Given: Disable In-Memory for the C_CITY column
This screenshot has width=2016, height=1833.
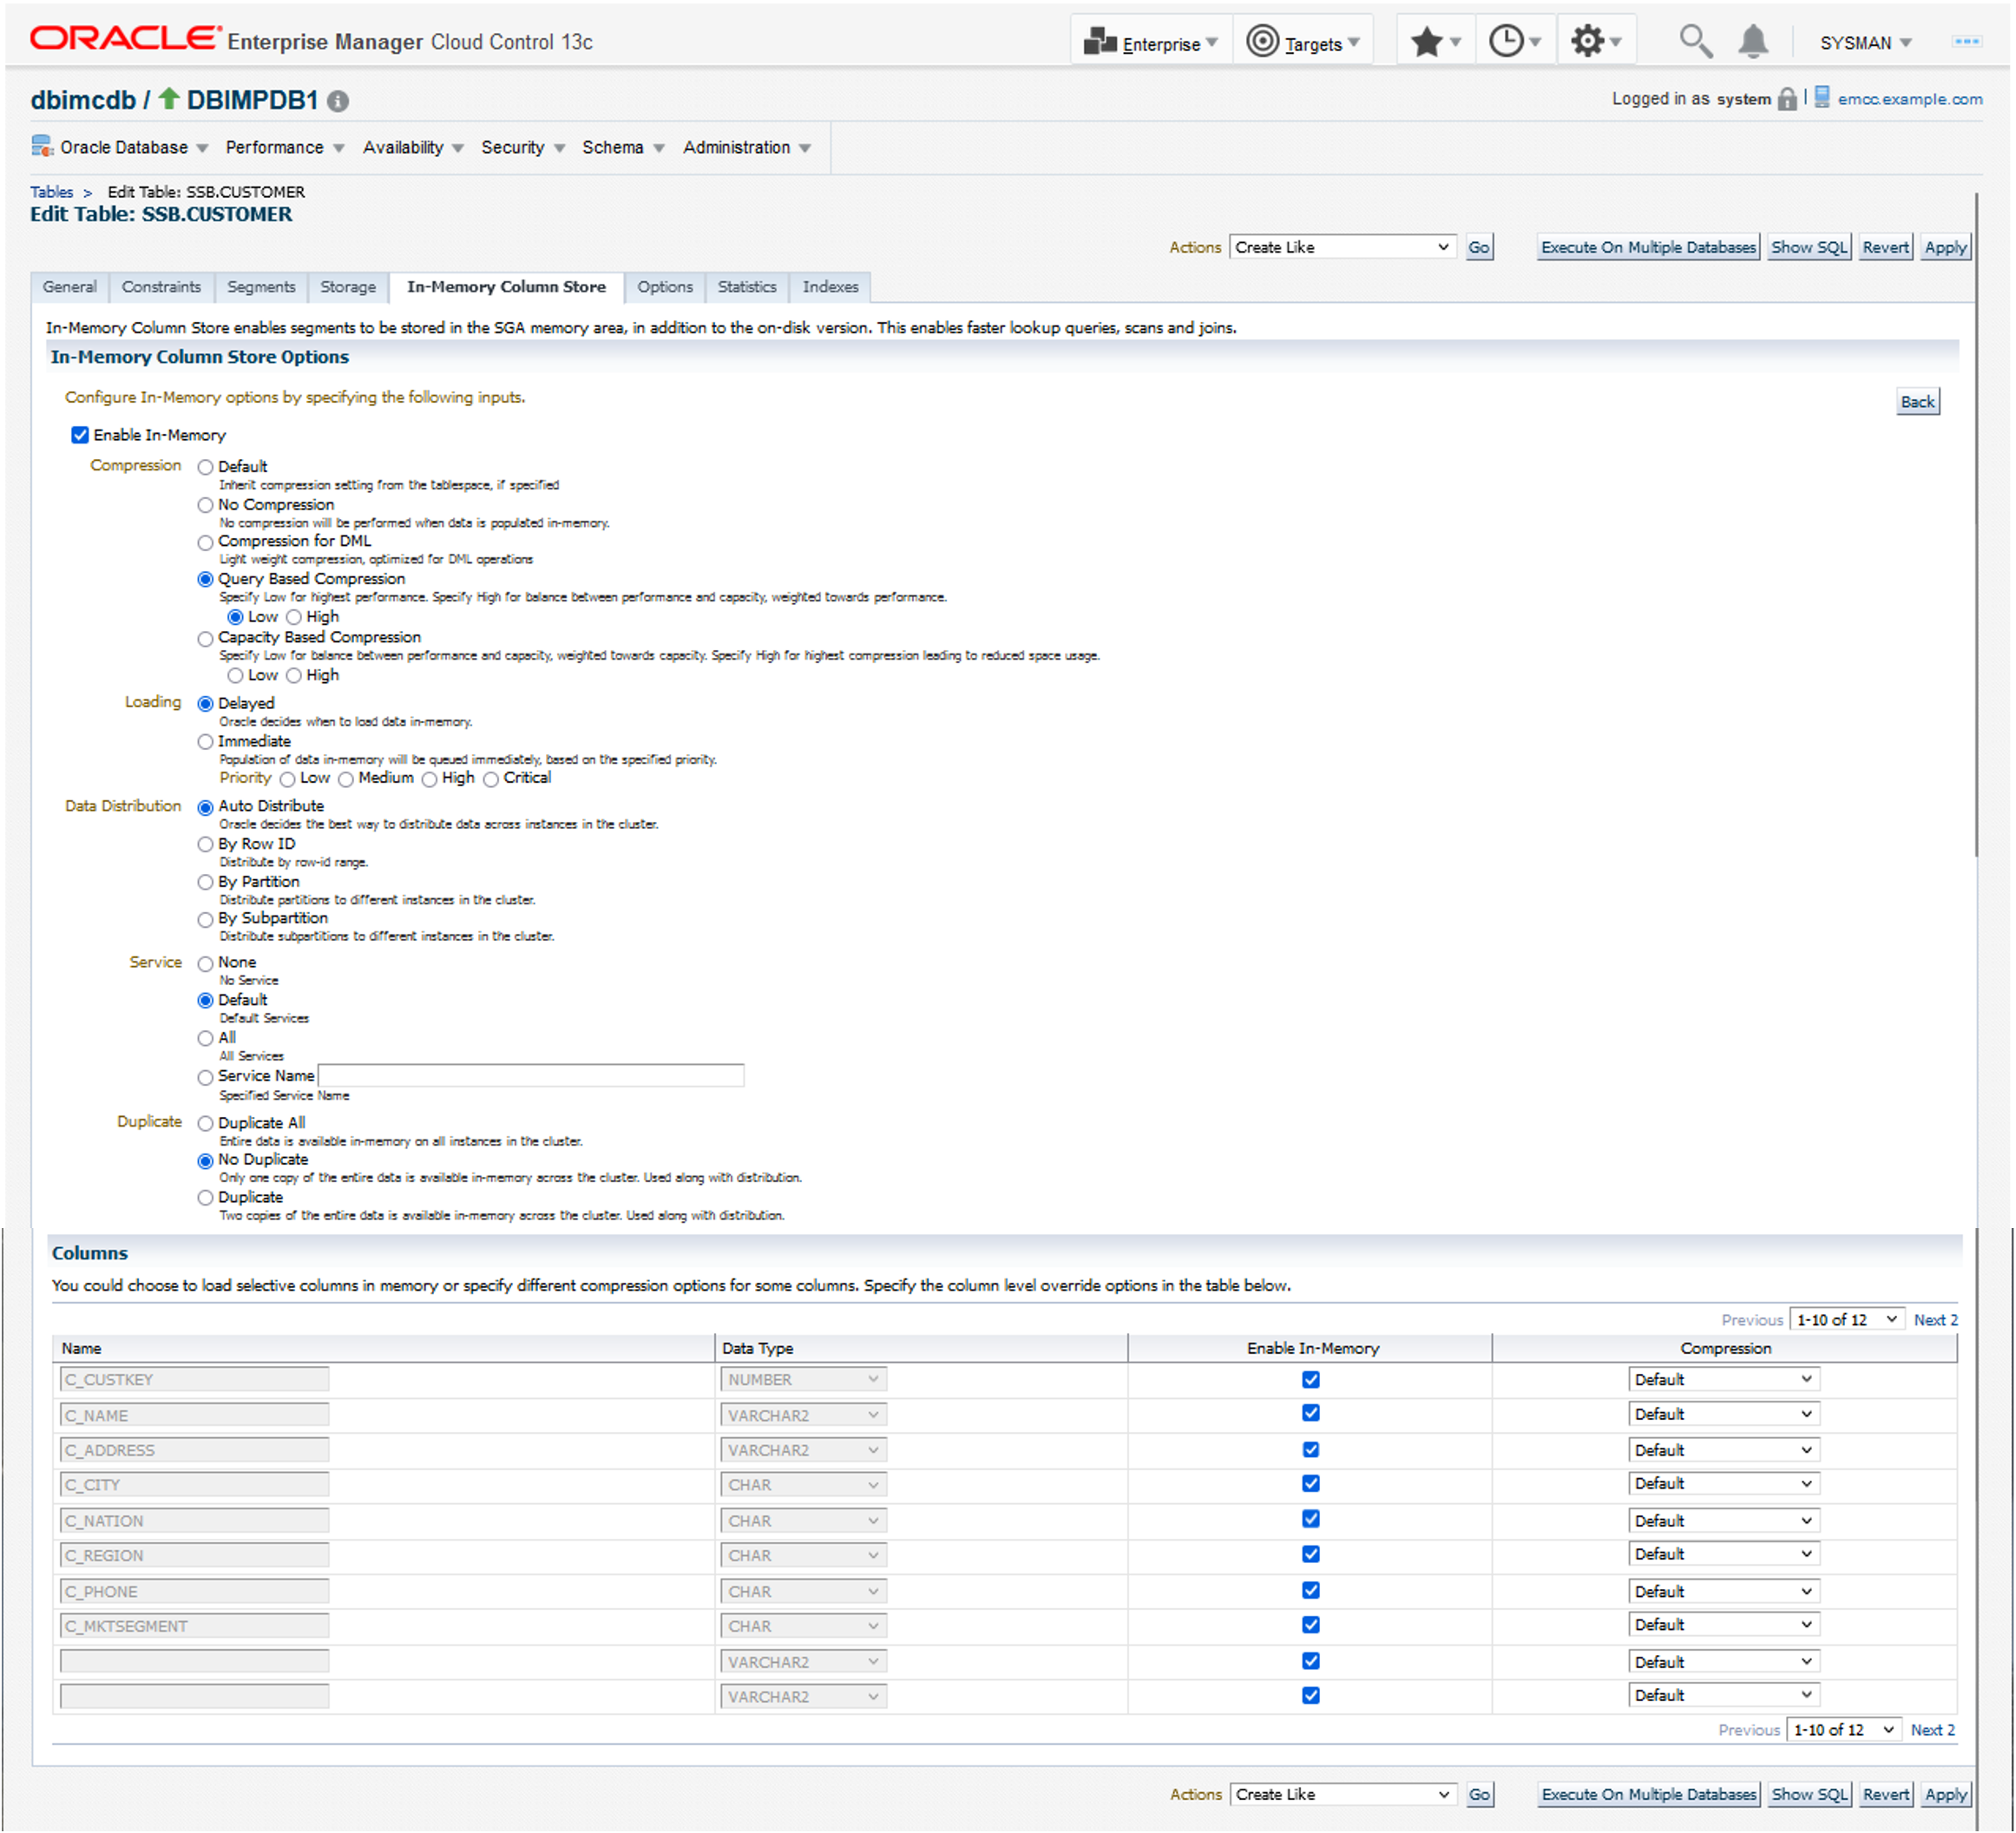Looking at the screenshot, I should 1310,1484.
